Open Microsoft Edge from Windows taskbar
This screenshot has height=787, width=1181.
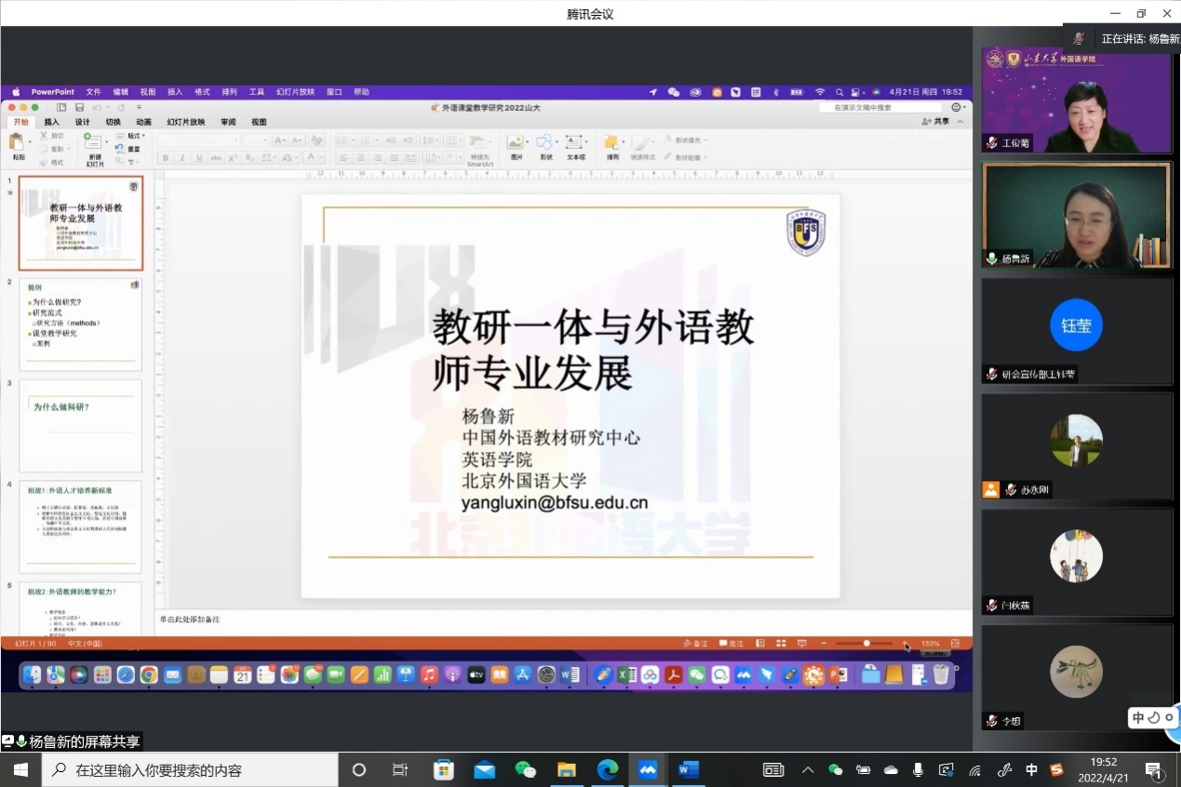(x=607, y=769)
